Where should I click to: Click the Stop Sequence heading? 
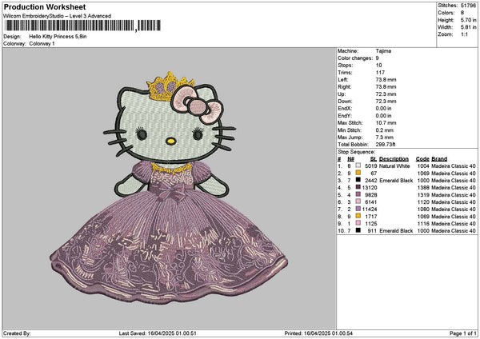[356, 152]
